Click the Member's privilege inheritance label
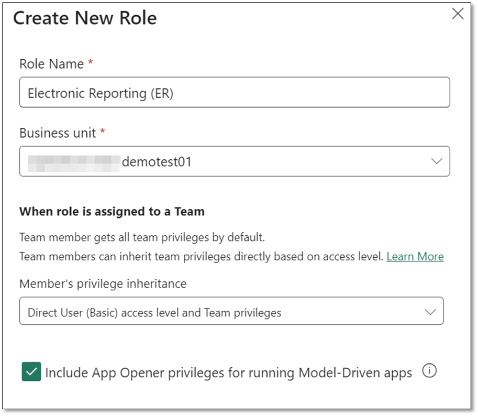 tap(103, 283)
